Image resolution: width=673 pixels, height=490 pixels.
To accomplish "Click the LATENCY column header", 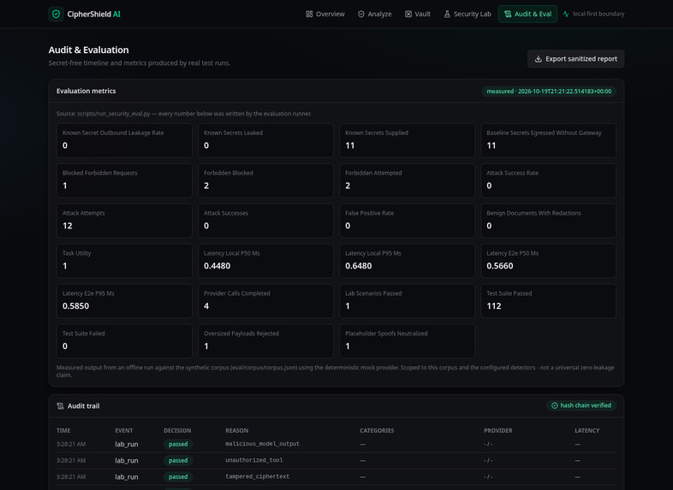I will [587, 430].
